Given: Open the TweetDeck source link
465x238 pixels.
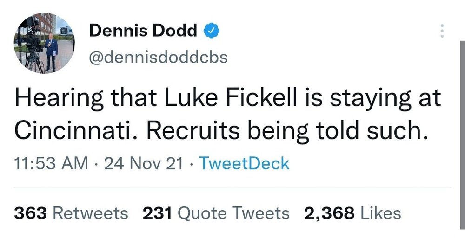Looking at the screenshot, I should click(245, 163).
